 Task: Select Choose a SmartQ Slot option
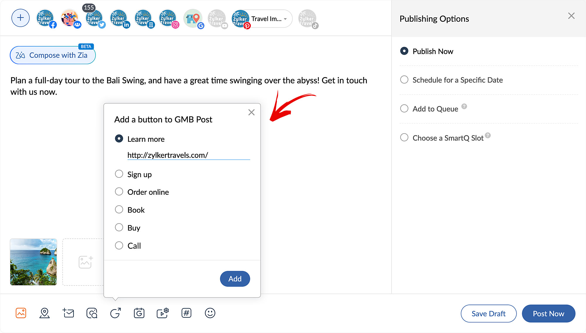click(x=404, y=138)
